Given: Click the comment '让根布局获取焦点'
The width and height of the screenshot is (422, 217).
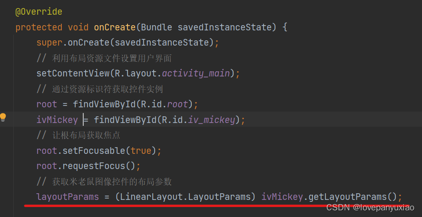Looking at the screenshot, I should click(x=86, y=135).
